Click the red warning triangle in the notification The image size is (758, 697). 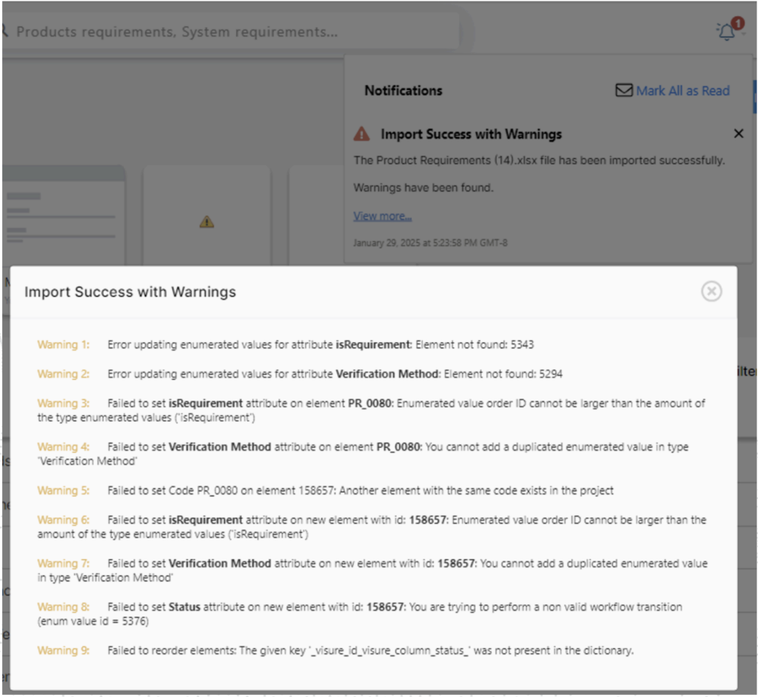pos(361,133)
